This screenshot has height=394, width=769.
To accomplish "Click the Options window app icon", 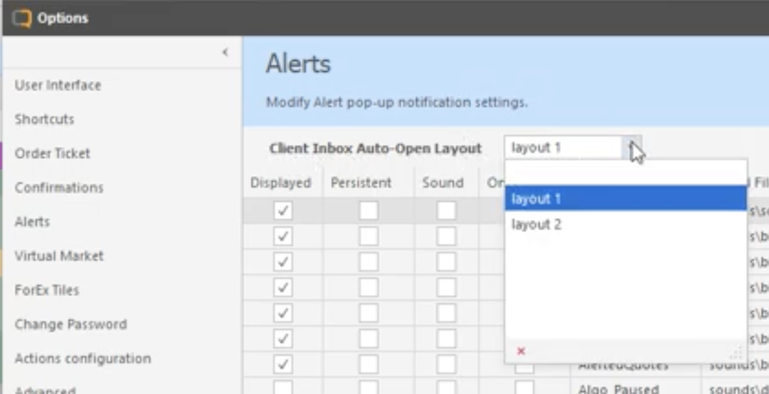I will coord(22,18).
